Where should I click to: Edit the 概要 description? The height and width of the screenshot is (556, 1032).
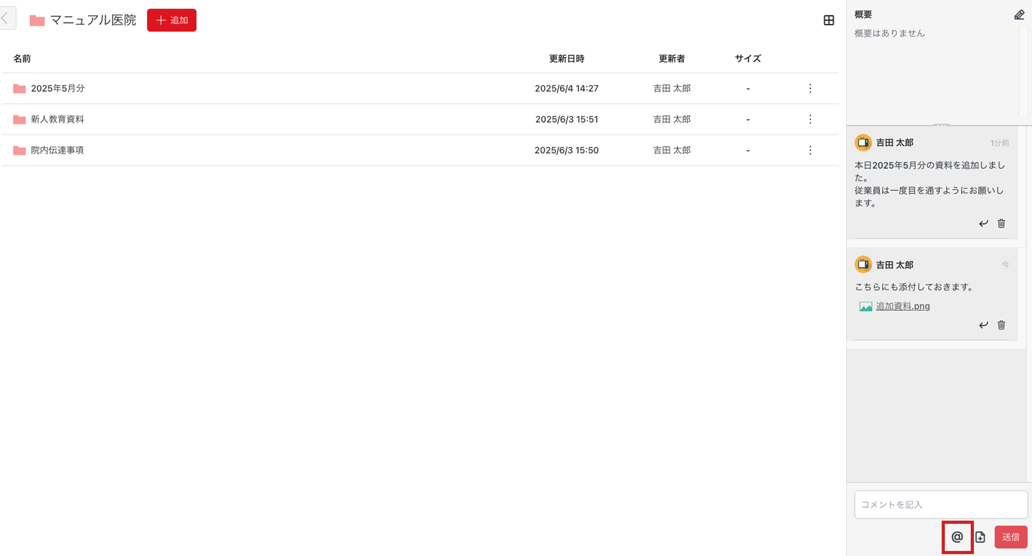coord(1019,15)
